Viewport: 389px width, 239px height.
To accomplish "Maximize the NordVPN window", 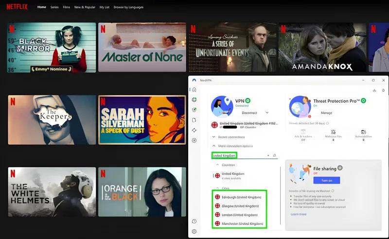I will [x=373, y=80].
